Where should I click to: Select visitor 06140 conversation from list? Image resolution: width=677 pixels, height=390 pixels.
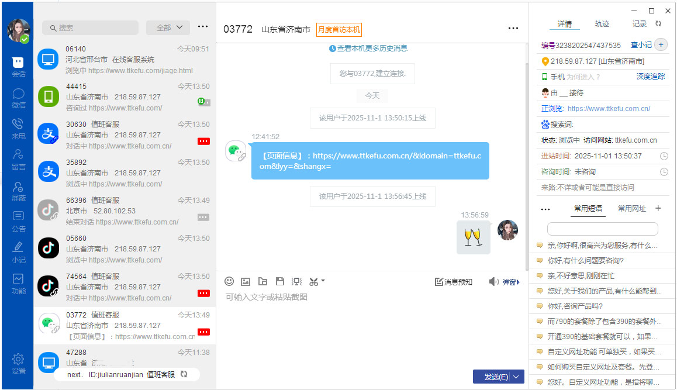point(124,60)
